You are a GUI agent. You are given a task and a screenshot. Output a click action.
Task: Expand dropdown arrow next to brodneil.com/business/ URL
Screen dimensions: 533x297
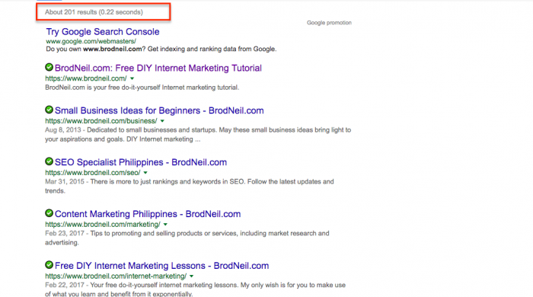pyautogui.click(x=162, y=121)
